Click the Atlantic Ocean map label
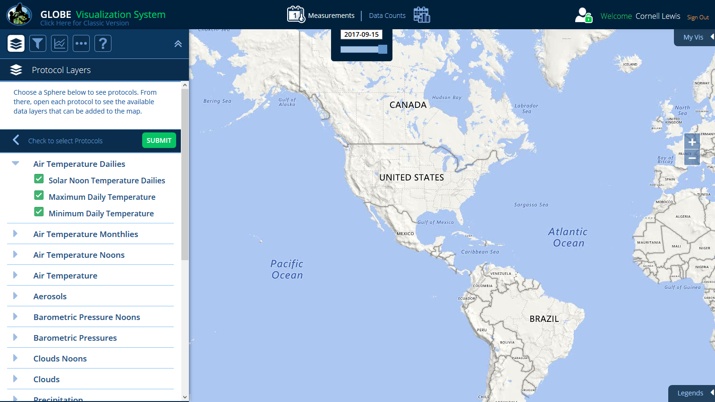 click(568, 238)
